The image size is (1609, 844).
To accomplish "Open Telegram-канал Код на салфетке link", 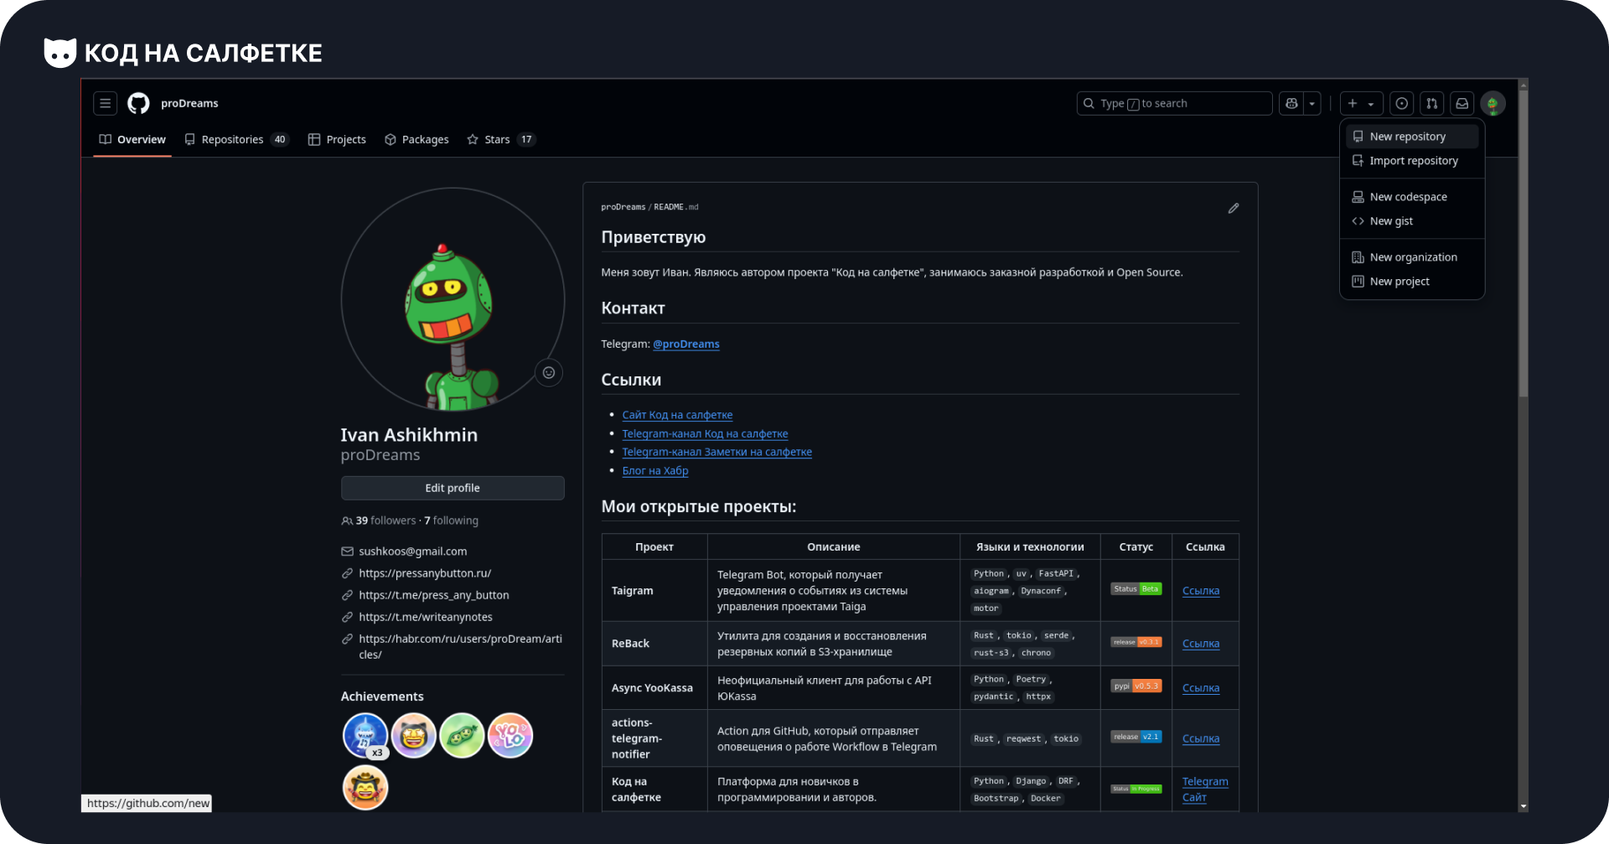I will coord(705,433).
